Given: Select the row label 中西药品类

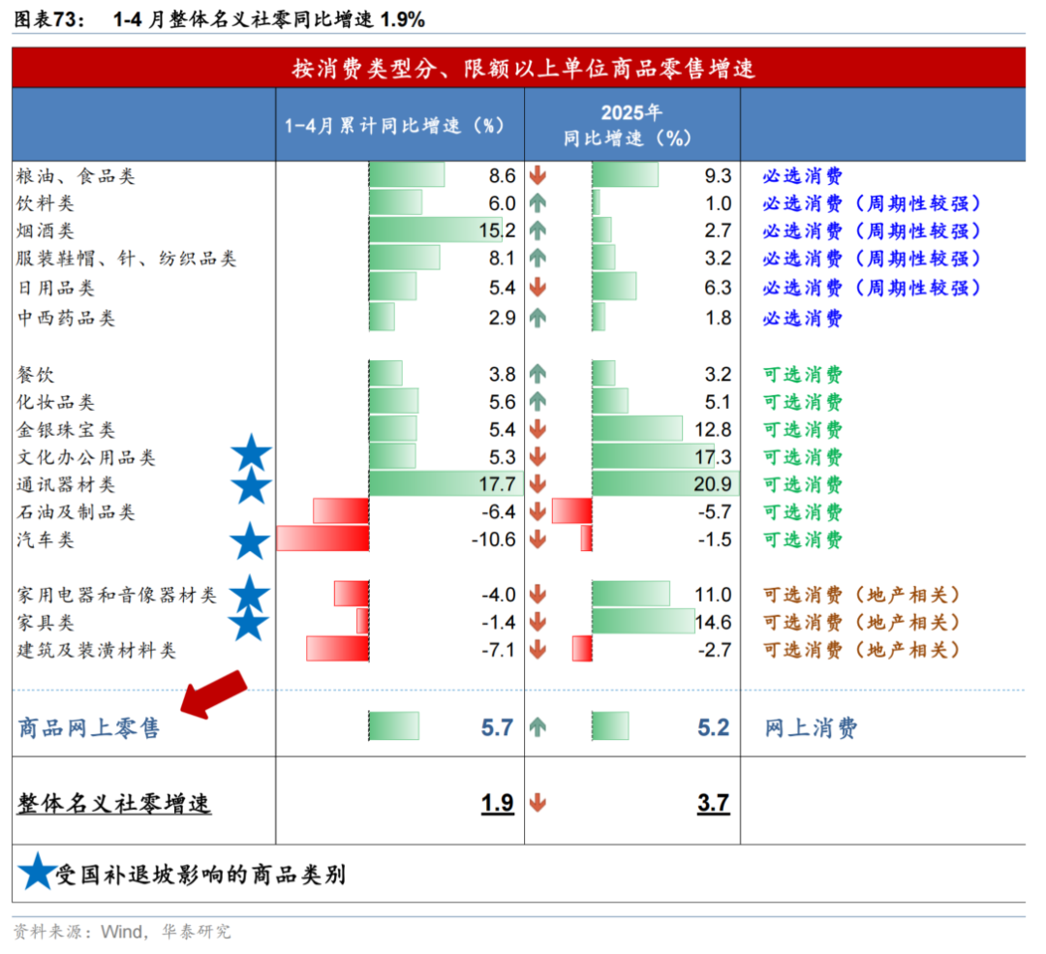Looking at the screenshot, I should [x=66, y=319].
